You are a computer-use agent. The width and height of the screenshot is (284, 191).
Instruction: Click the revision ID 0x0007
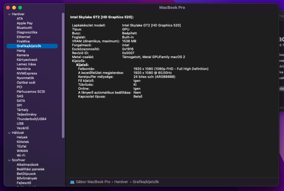tap(128, 53)
